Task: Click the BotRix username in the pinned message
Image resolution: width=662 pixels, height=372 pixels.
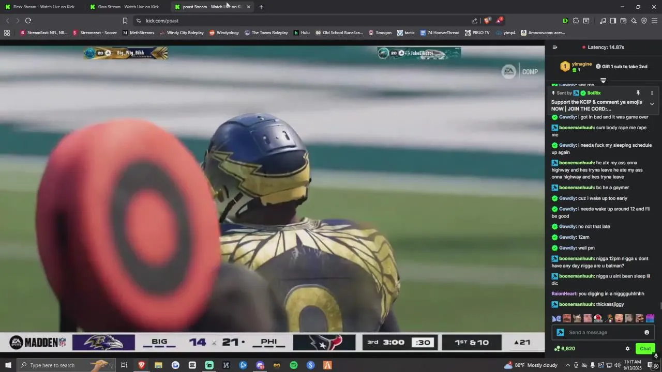Action: point(594,93)
